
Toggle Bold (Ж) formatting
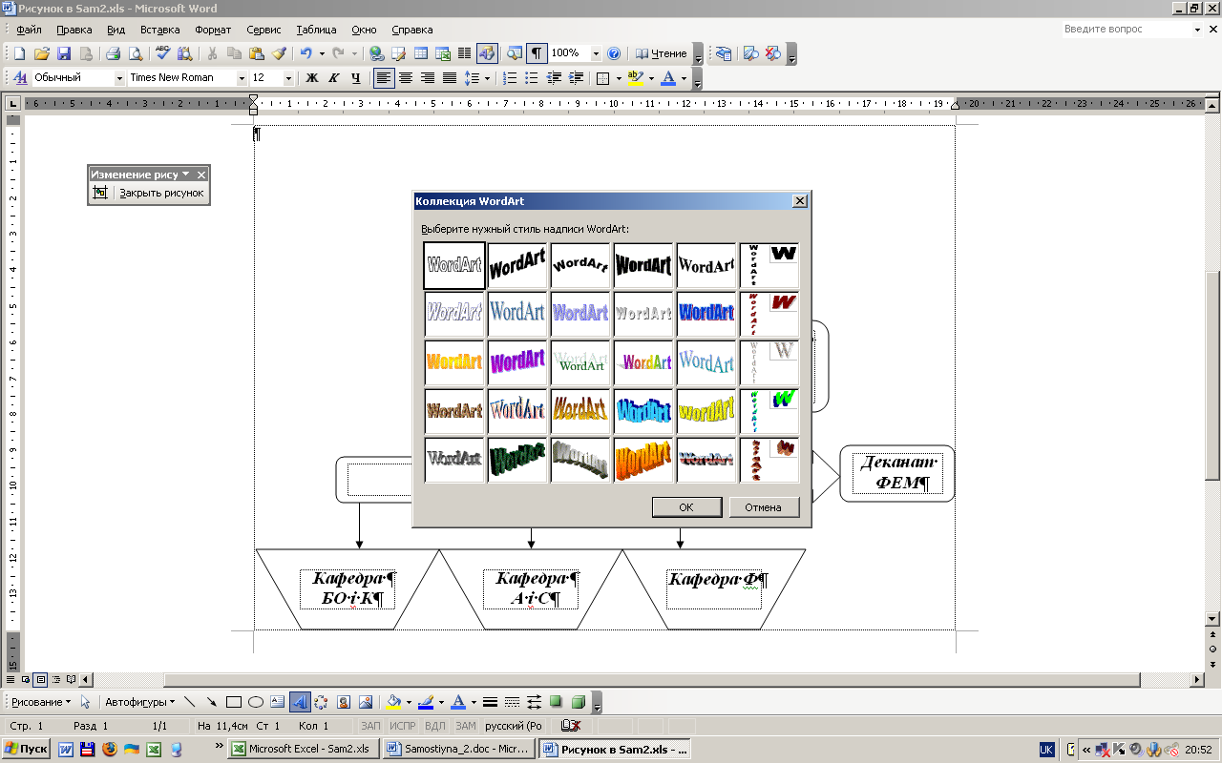tap(311, 78)
